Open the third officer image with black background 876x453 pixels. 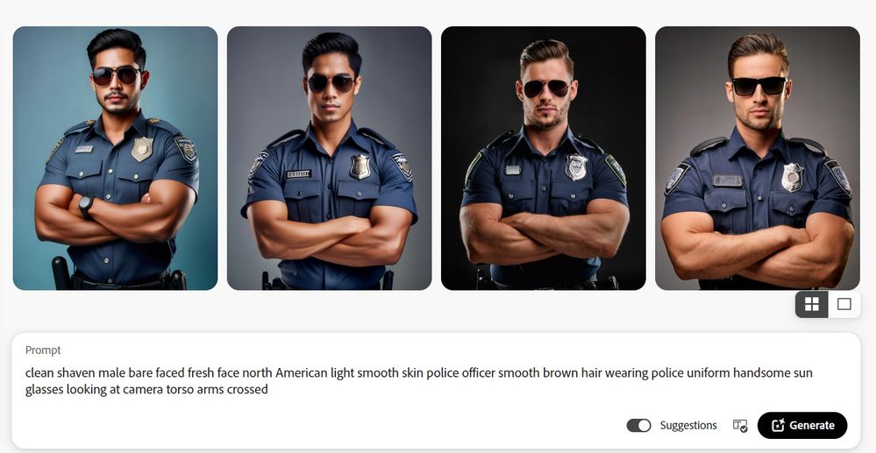[543, 158]
